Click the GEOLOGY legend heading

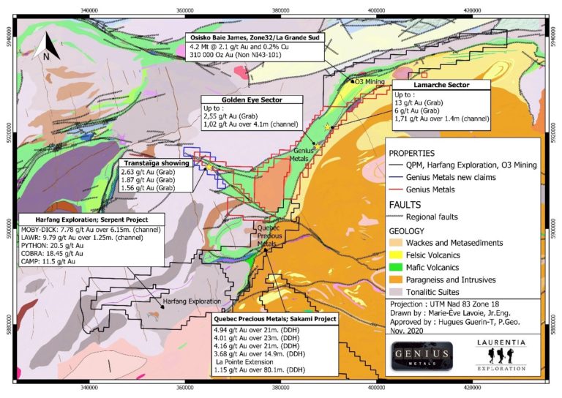point(406,231)
